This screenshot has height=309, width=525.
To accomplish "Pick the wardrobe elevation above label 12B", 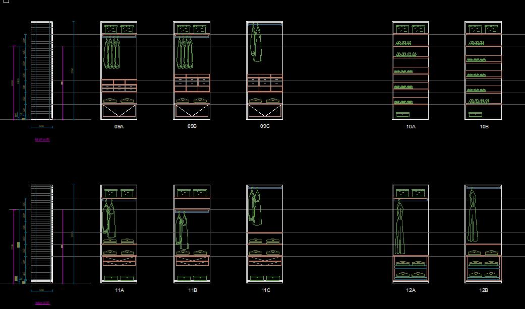I will coord(483,234).
